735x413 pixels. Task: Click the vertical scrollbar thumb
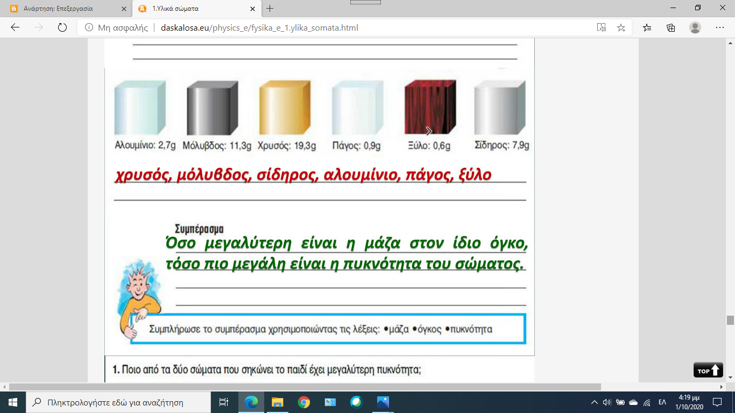point(730,320)
